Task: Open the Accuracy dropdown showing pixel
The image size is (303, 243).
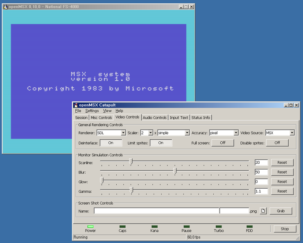Action: (x=224, y=133)
